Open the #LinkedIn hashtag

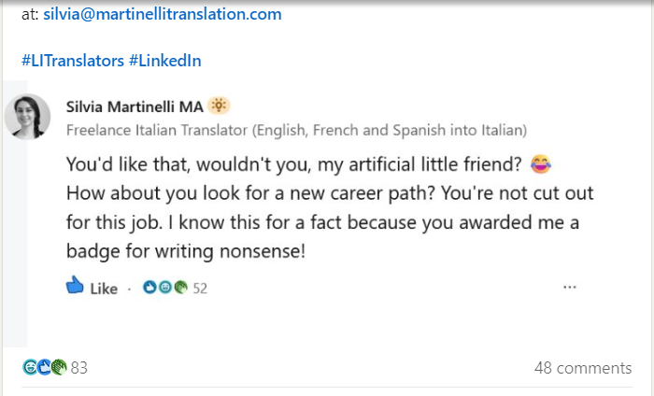pos(165,61)
